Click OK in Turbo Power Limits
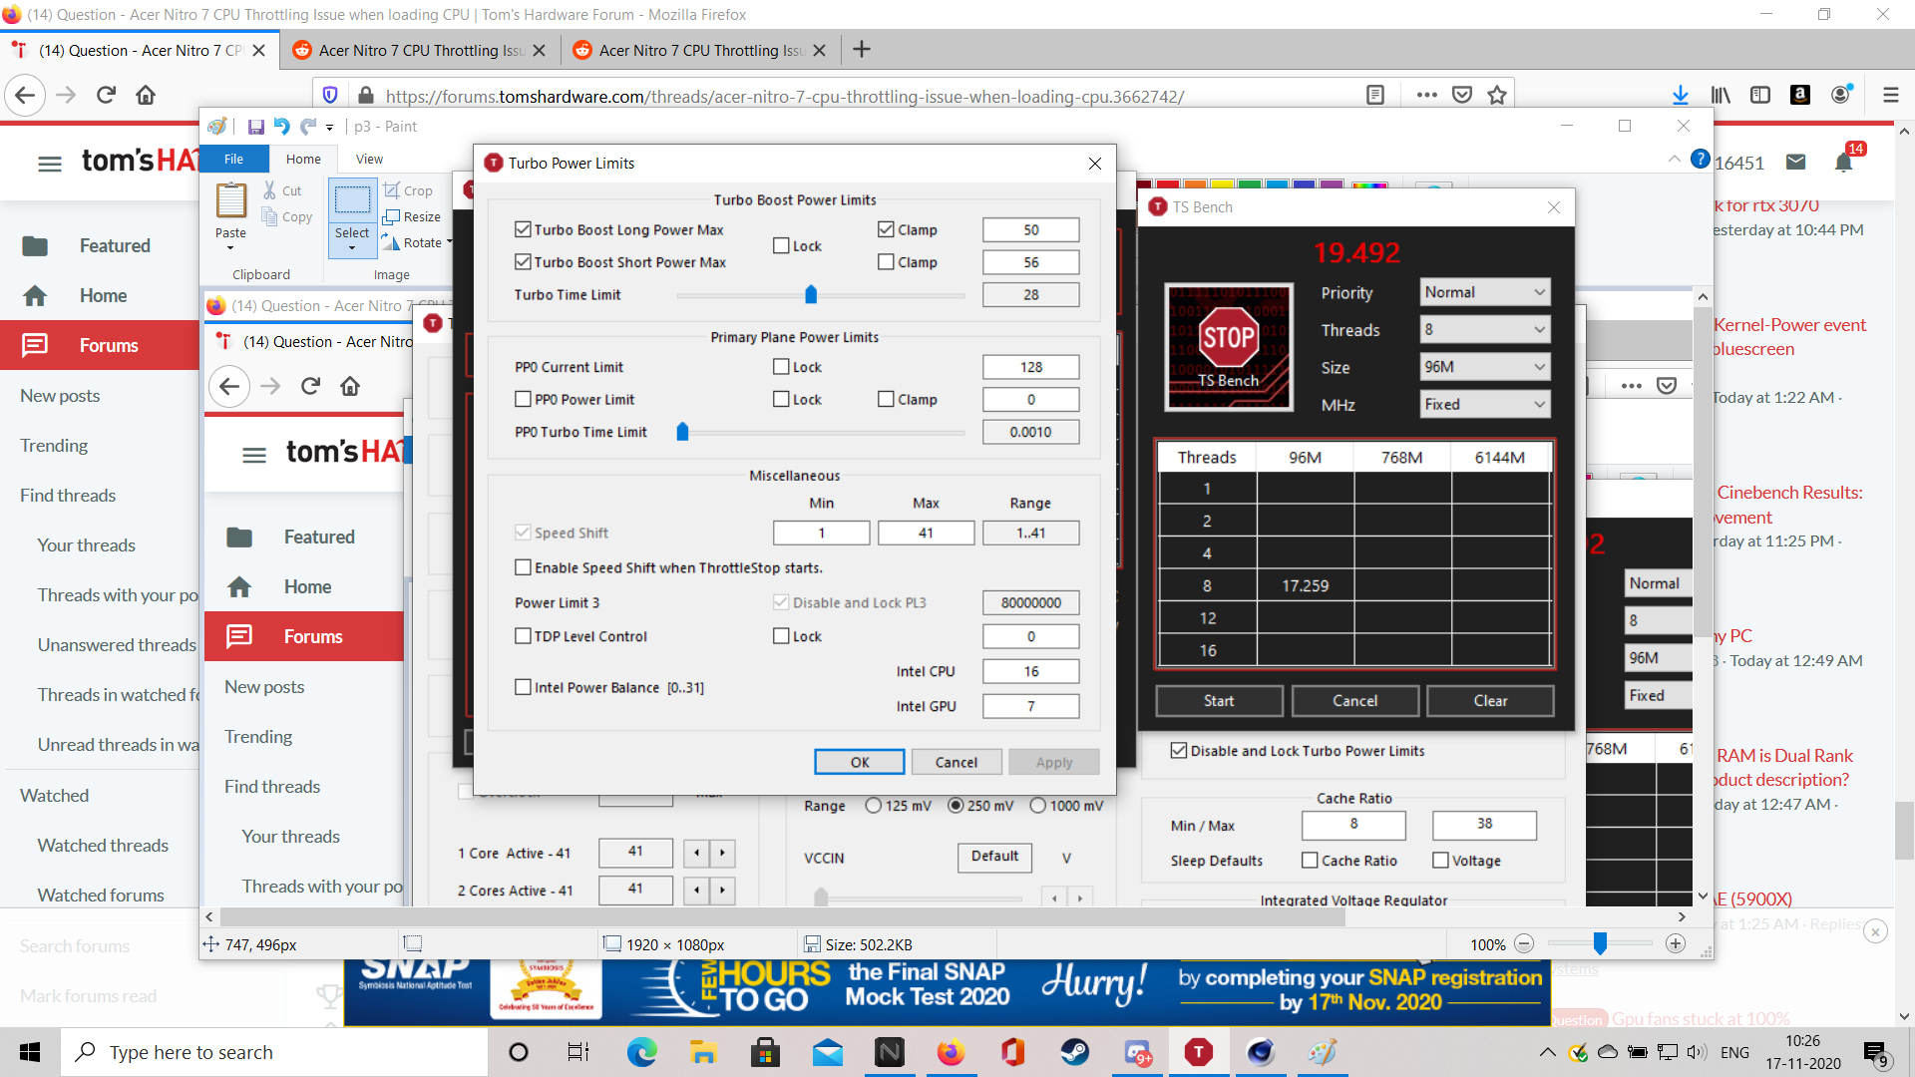The height and width of the screenshot is (1077, 1915). (x=860, y=762)
